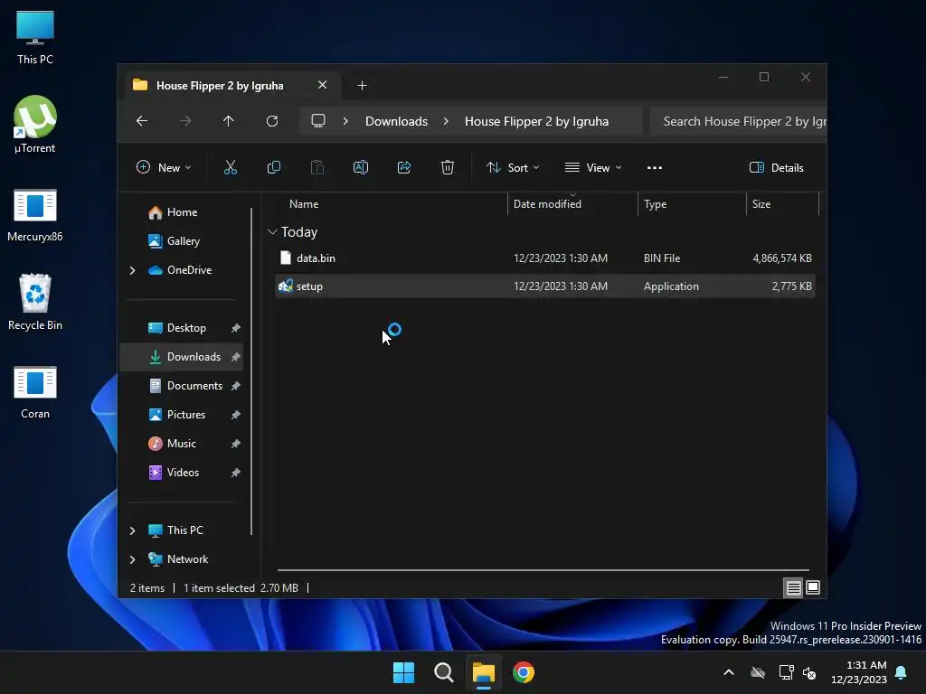Screen dimensions: 926x694
Task: Click House Flipper 2 by Igruha breadcrumb
Action: (536, 121)
